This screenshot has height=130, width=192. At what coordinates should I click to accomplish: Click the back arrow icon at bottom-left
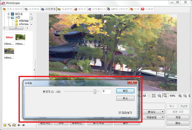tap(19, 125)
